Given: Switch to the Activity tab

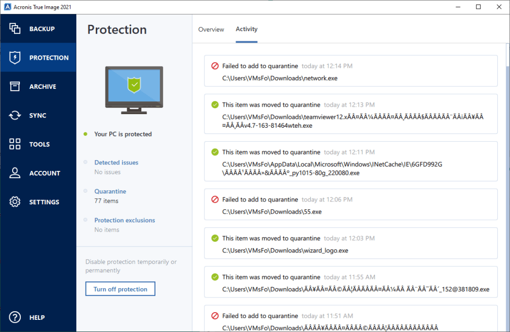Looking at the screenshot, I should click(x=246, y=29).
